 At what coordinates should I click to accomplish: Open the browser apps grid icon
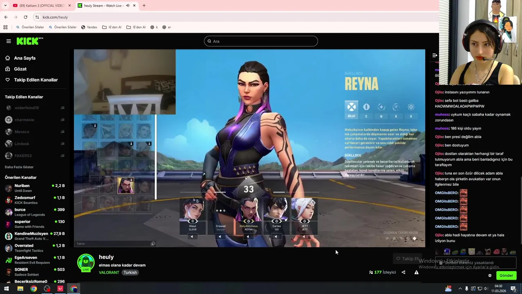(x=5, y=27)
